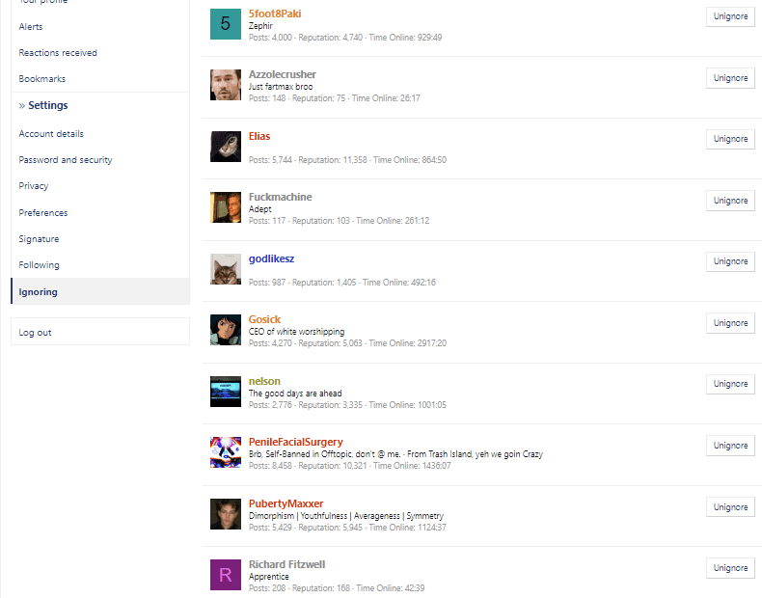Screen dimensions: 762x598
Task: Unignore user 5foot8Paki
Action: [730, 16]
